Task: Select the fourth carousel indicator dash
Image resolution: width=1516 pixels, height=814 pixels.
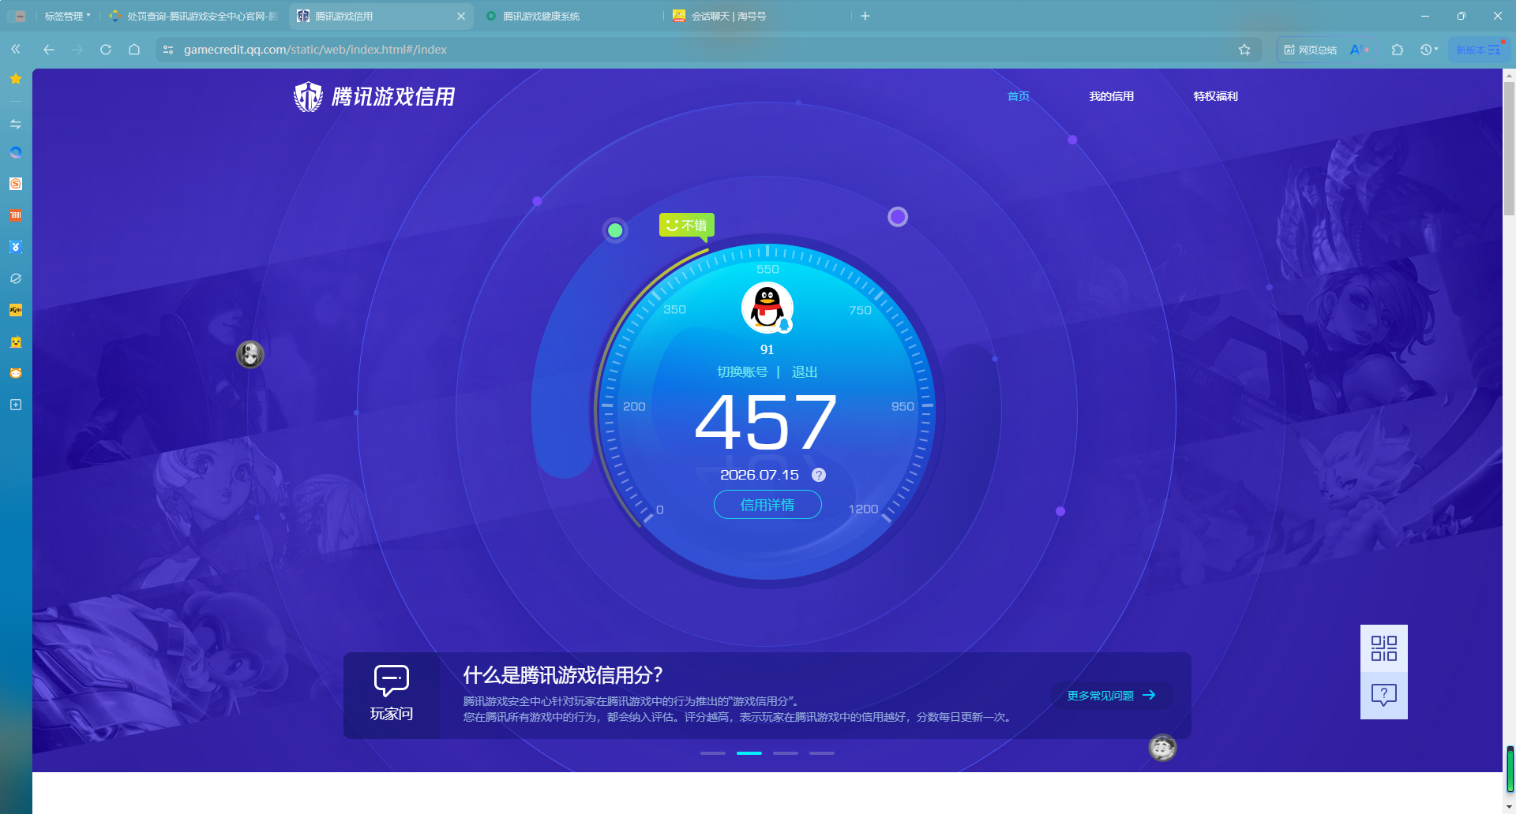Action: [x=822, y=753]
